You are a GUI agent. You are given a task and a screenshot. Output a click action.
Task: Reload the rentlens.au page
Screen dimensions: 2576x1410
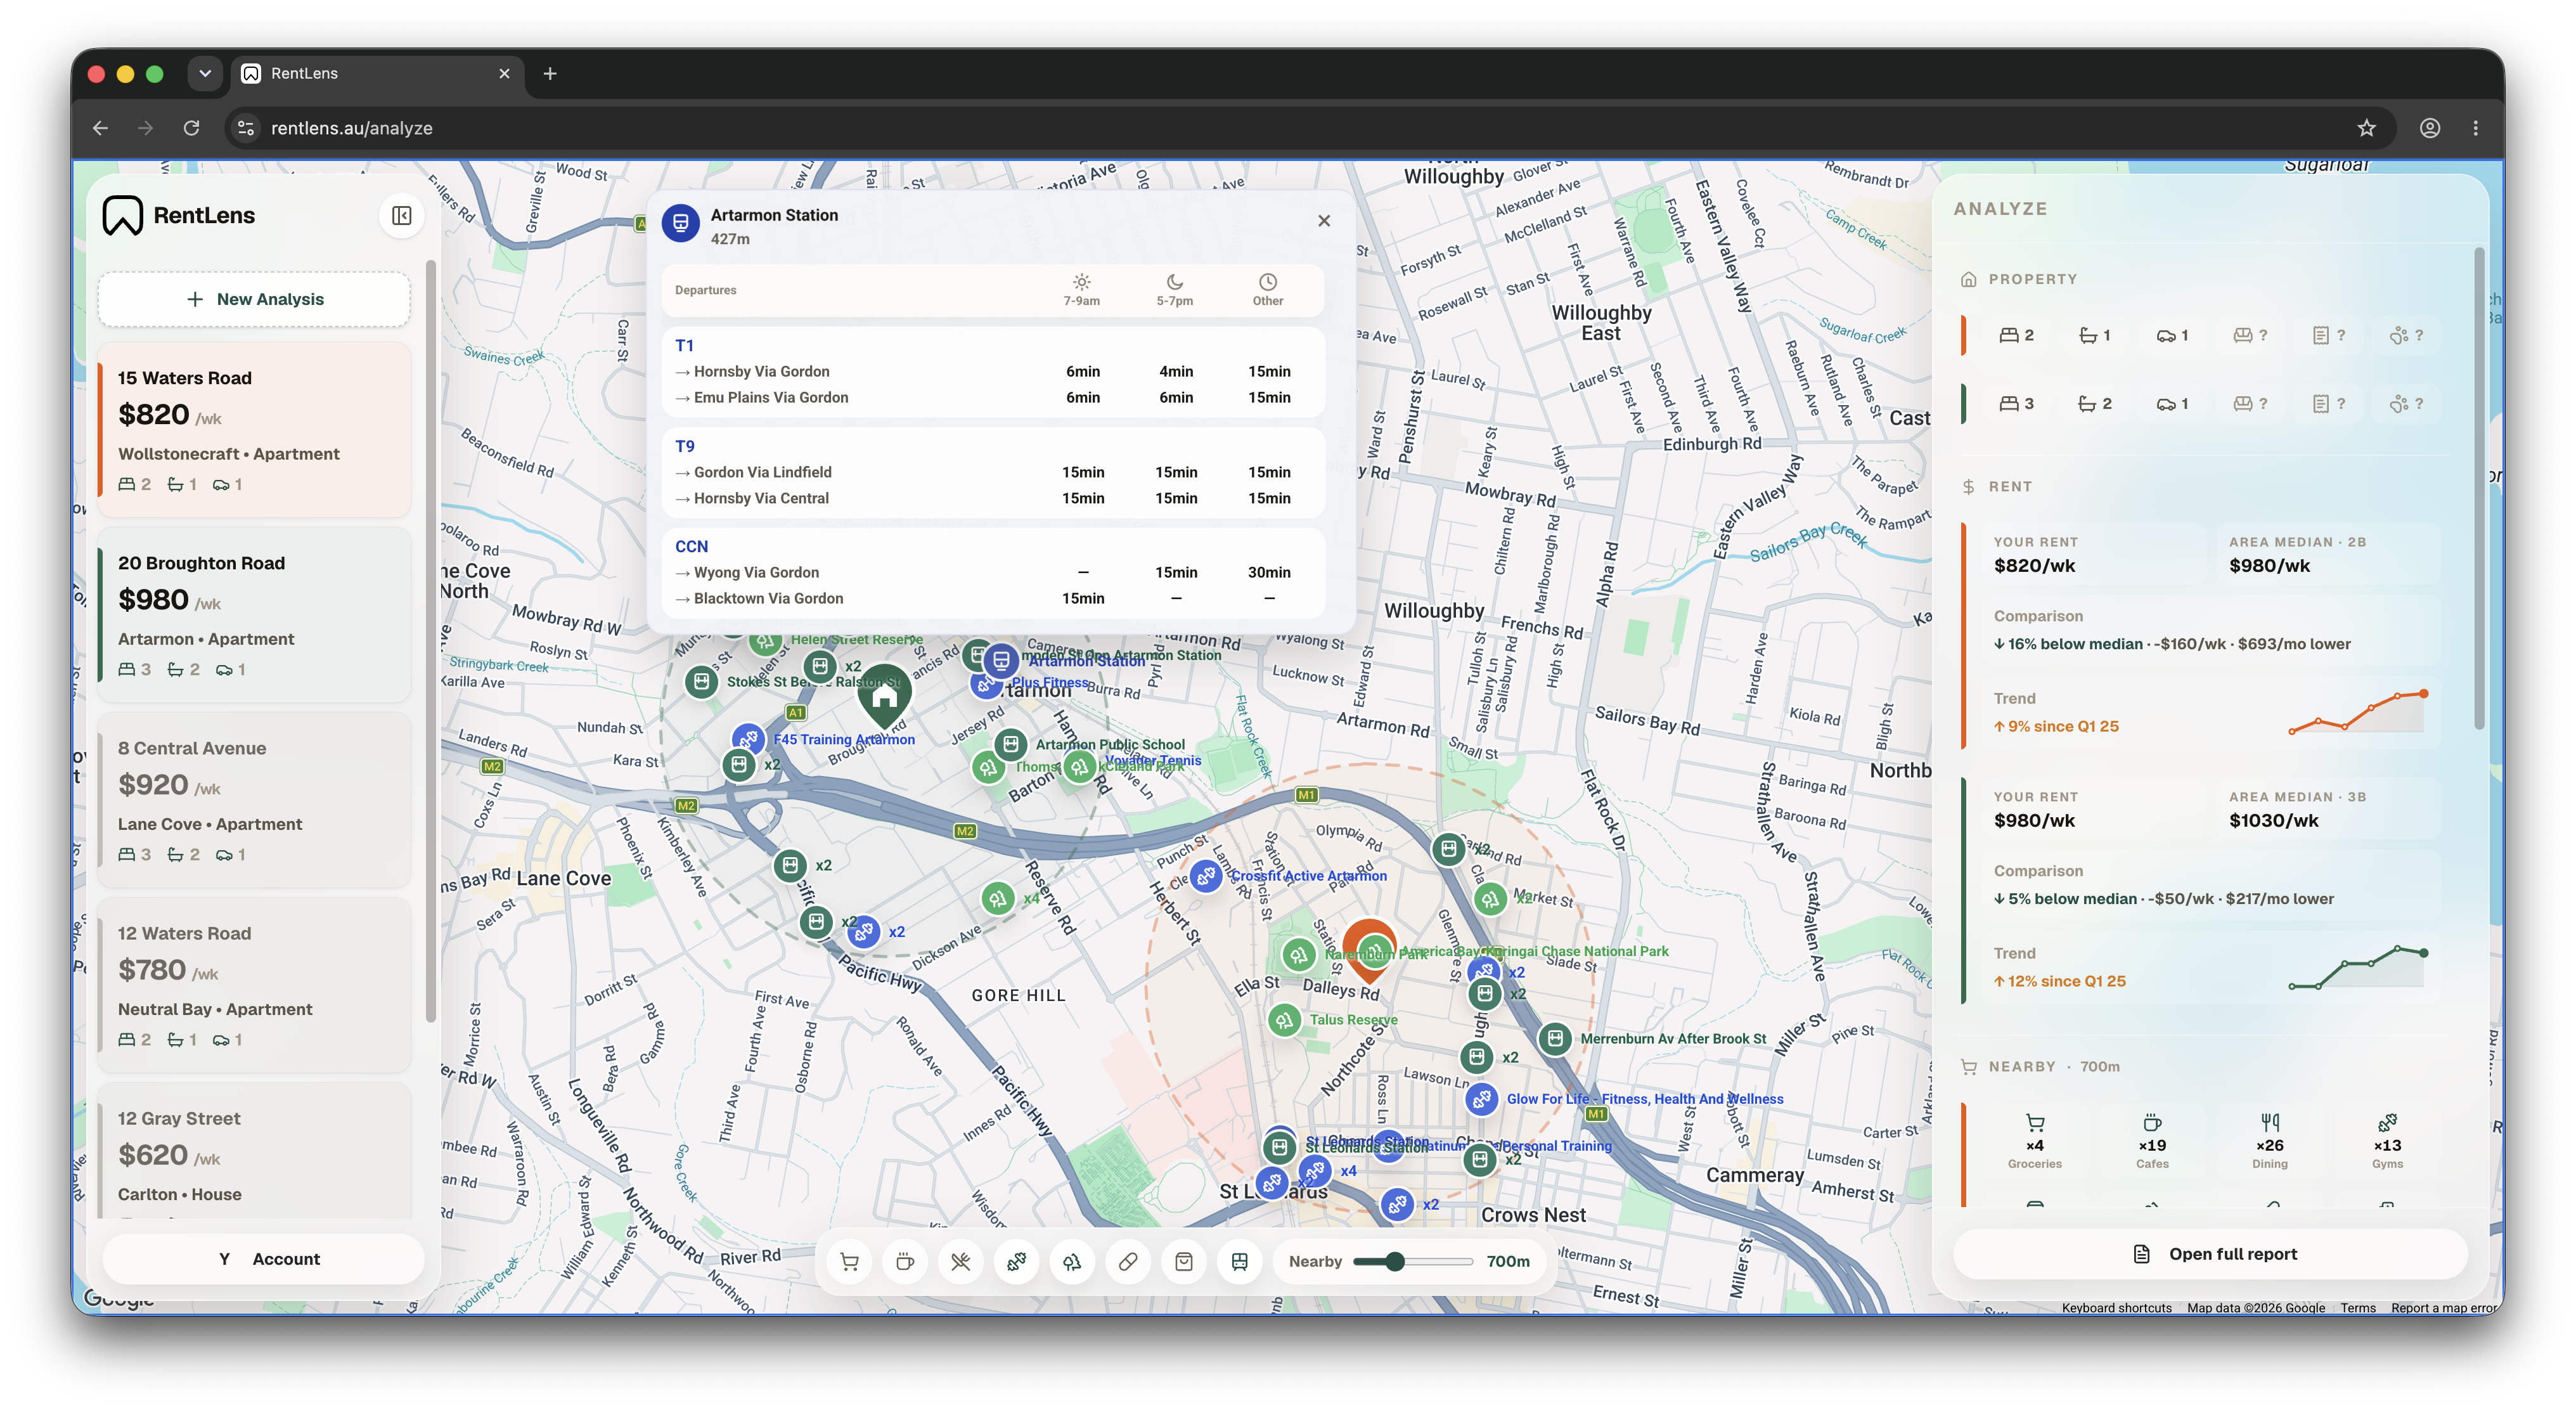191,128
